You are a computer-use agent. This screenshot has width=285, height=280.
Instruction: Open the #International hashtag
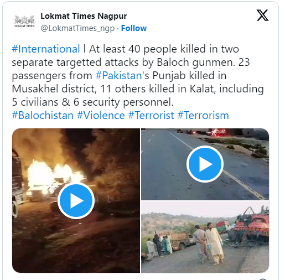coord(46,49)
